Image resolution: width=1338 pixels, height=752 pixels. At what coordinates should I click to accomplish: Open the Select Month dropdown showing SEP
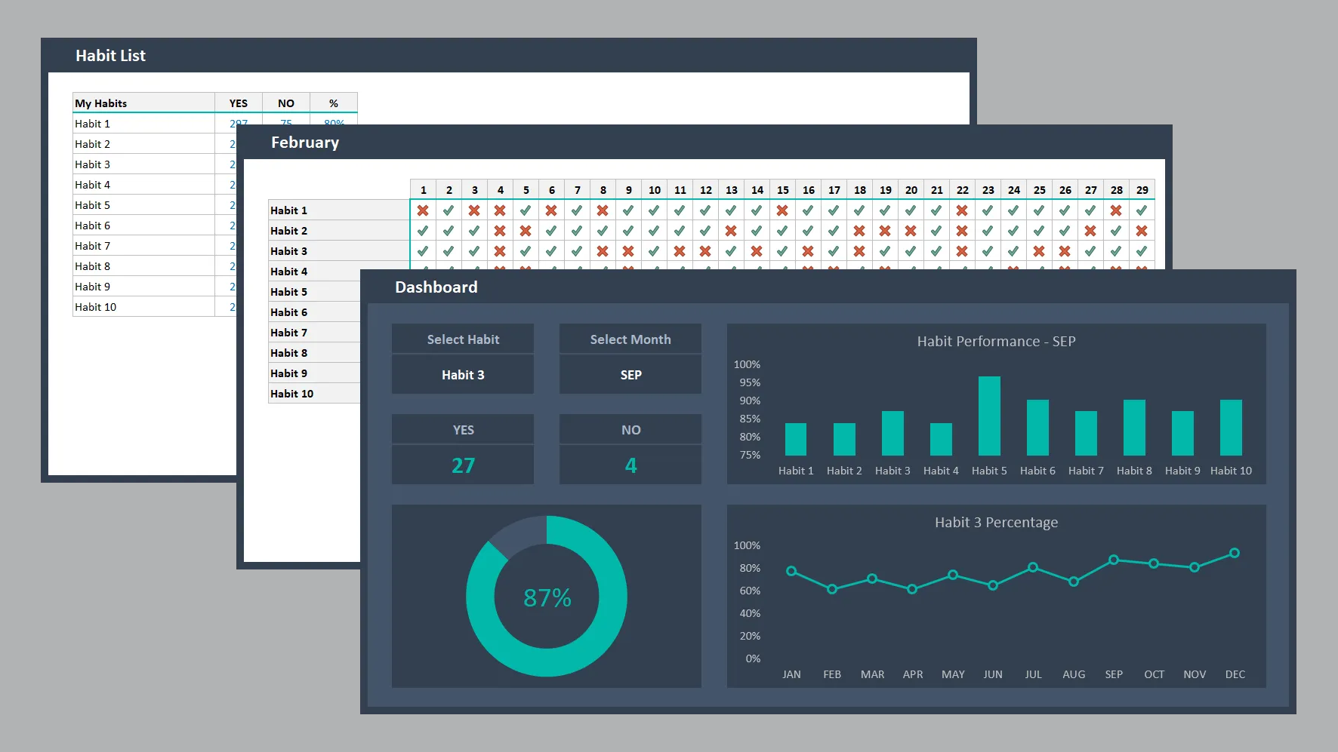click(630, 375)
